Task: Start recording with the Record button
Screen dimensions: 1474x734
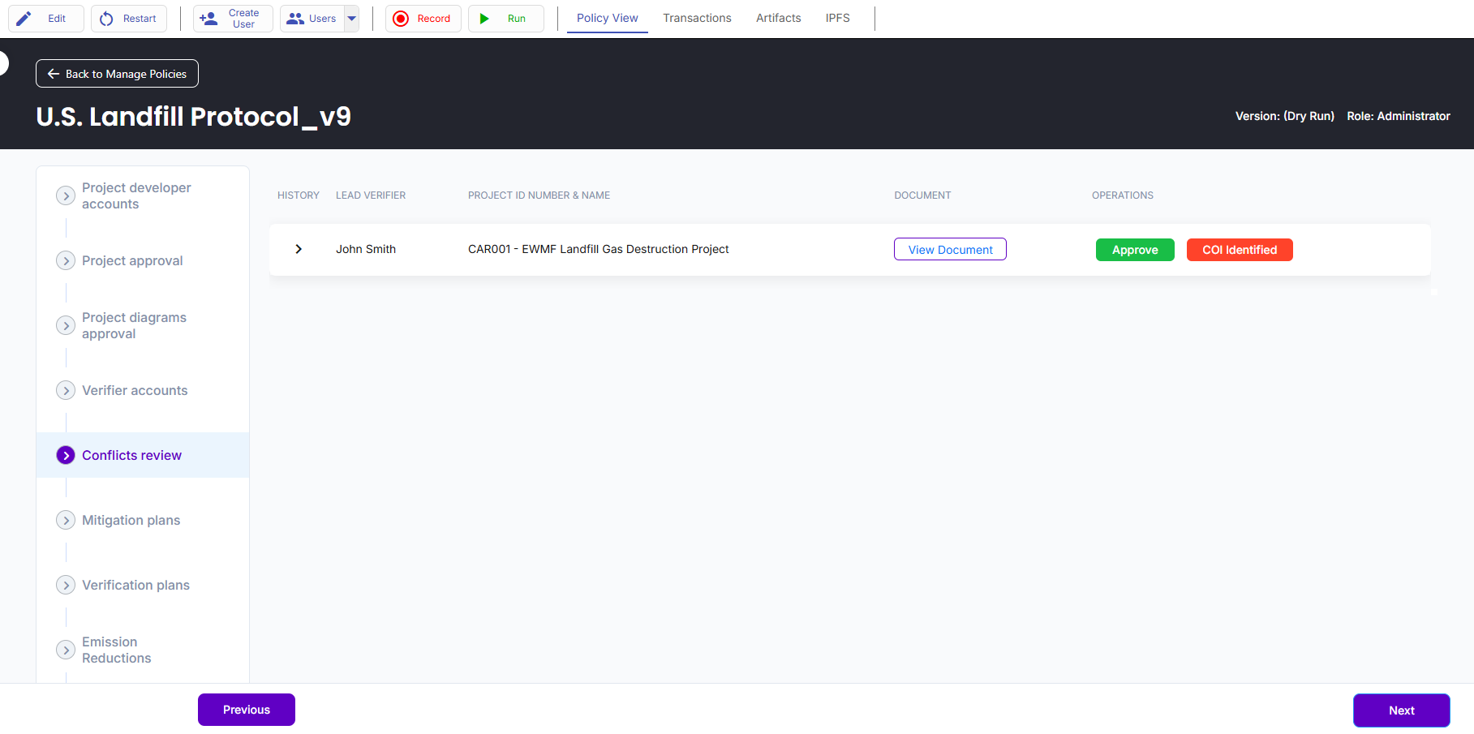Action: tap(423, 19)
